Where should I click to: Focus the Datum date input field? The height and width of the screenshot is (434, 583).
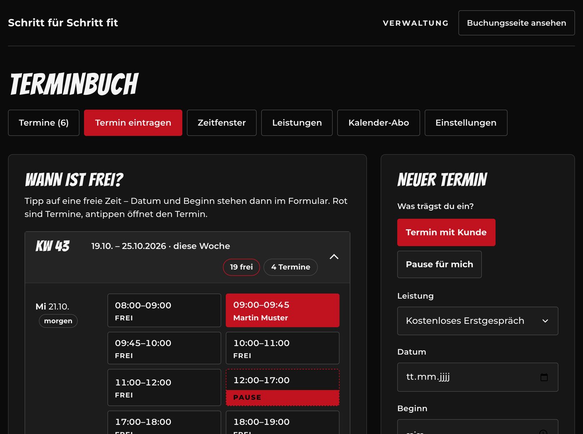(x=478, y=377)
